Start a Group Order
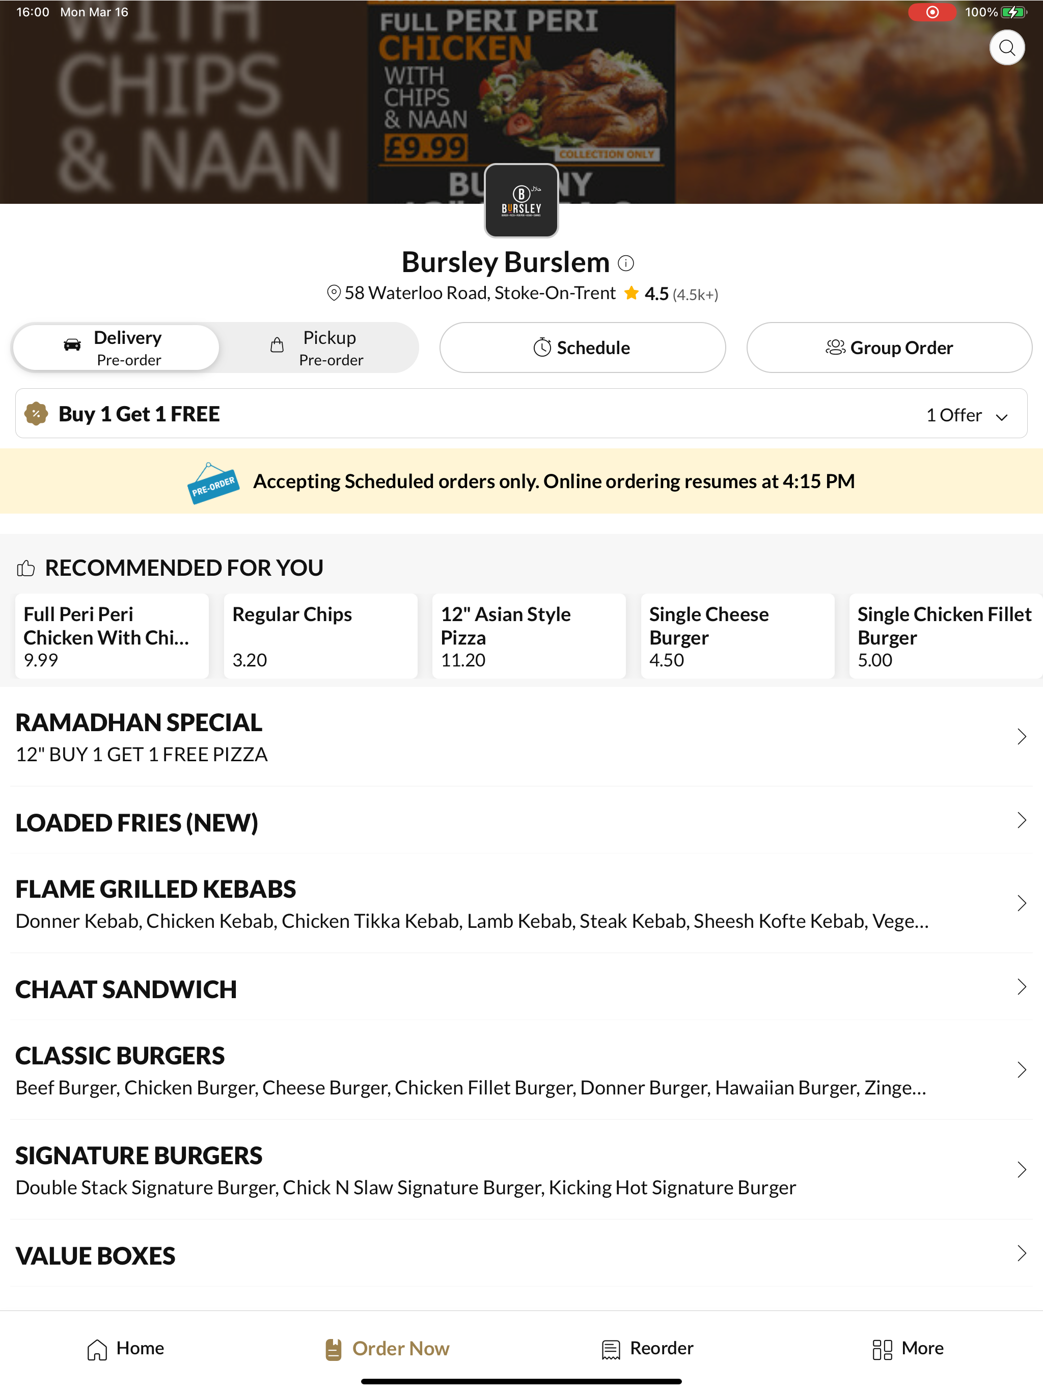 [889, 347]
